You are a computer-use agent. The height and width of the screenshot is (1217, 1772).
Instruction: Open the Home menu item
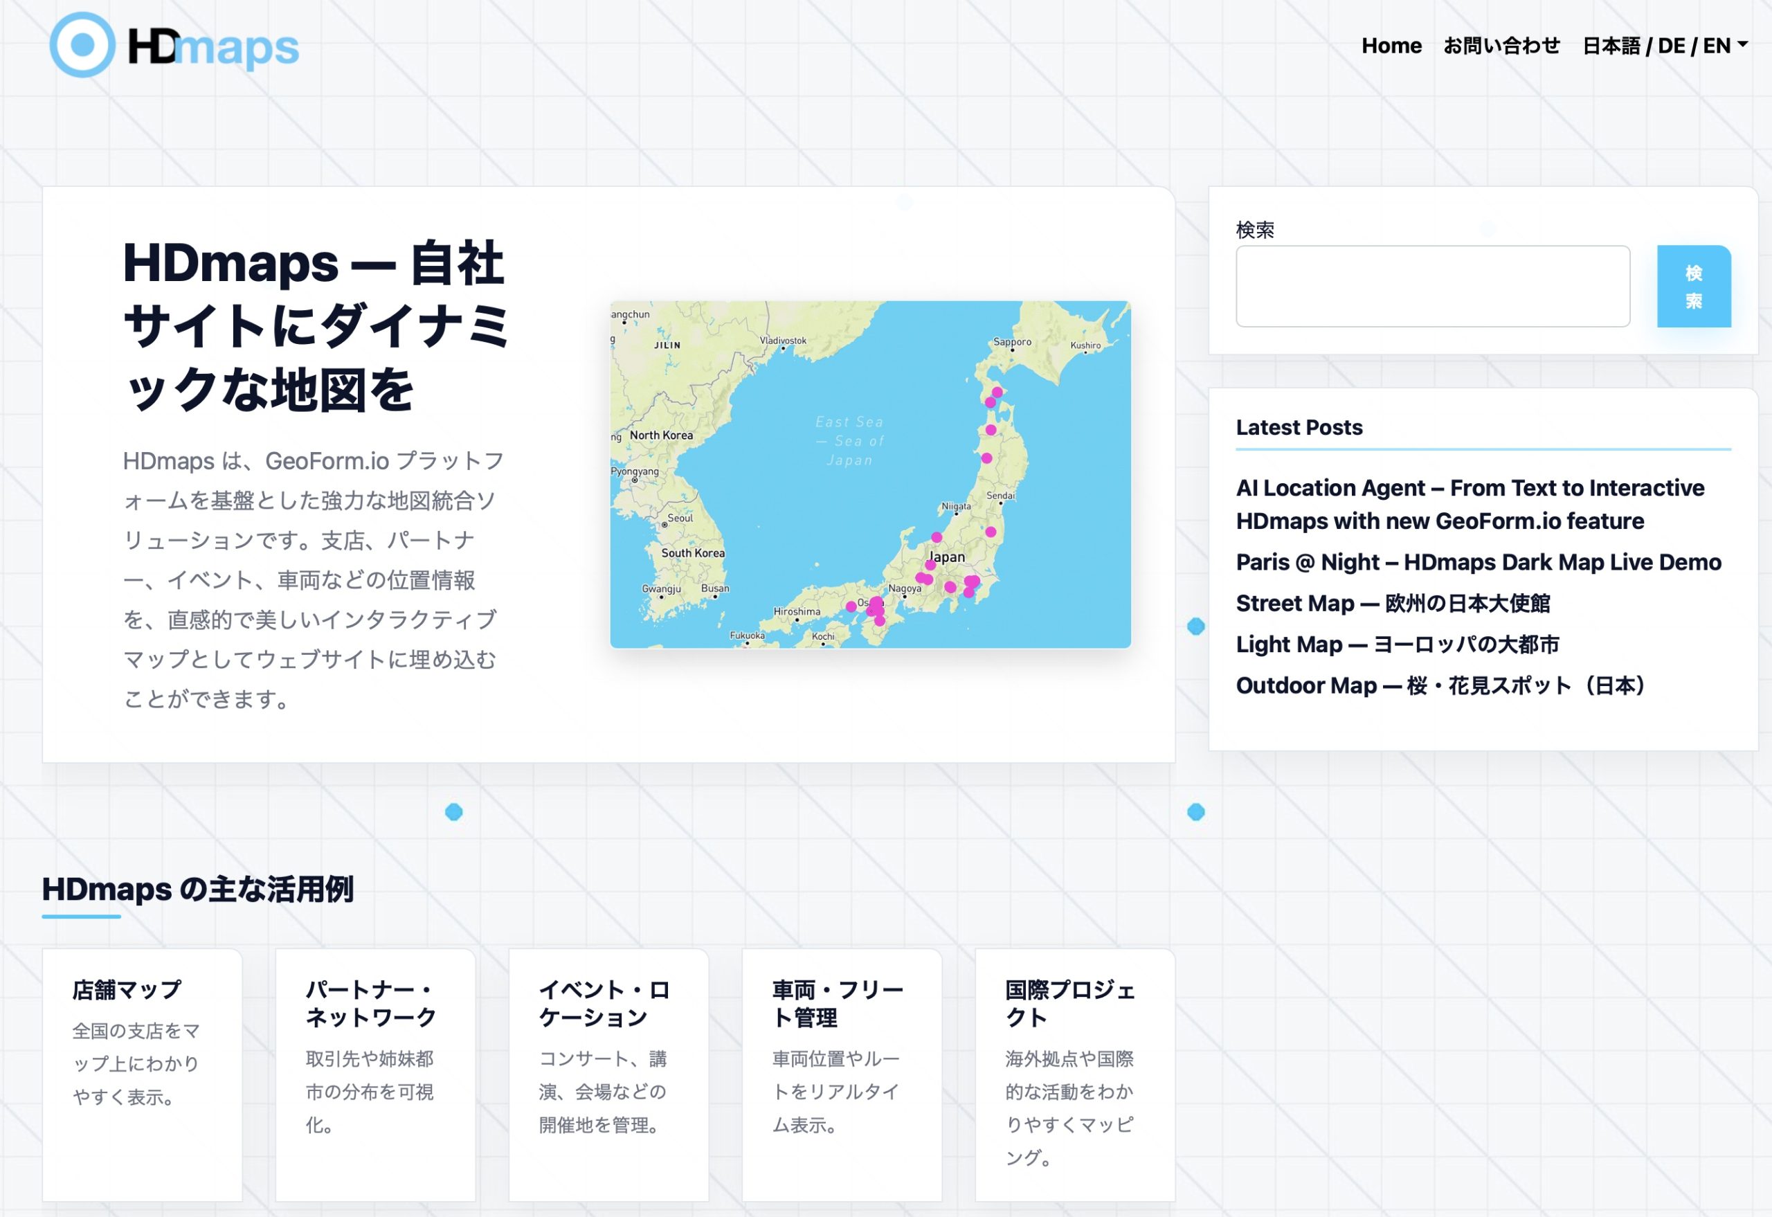pos(1391,46)
